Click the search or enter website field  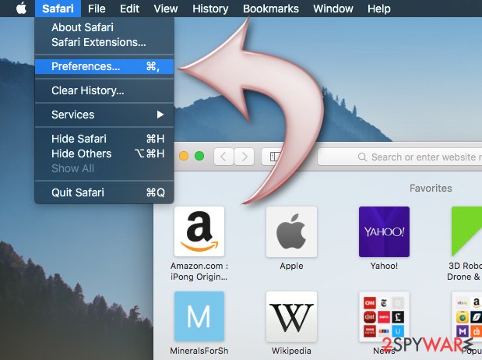[x=399, y=157]
